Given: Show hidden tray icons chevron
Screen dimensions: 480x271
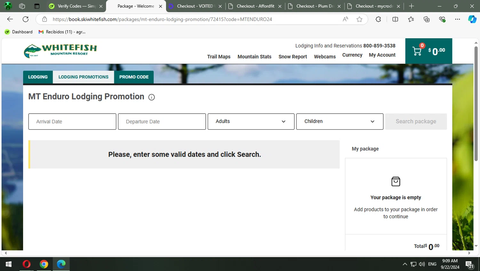Looking at the screenshot, I should point(405,264).
